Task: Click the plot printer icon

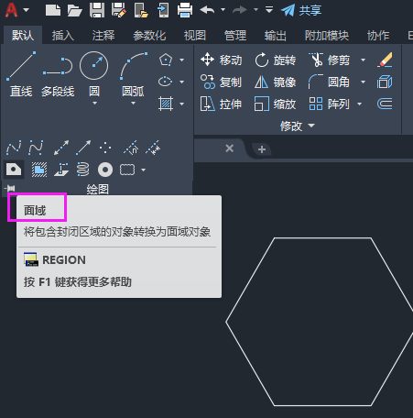Action: coord(185,10)
